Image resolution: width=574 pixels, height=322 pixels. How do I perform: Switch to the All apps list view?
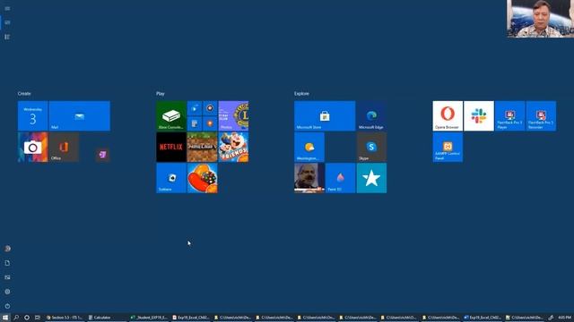click(7, 37)
